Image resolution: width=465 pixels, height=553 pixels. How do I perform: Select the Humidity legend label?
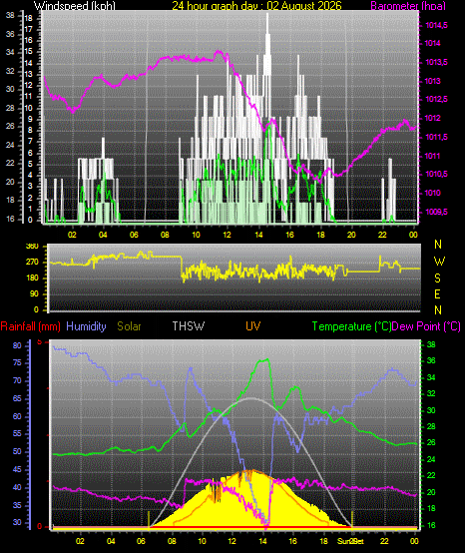coord(86,326)
